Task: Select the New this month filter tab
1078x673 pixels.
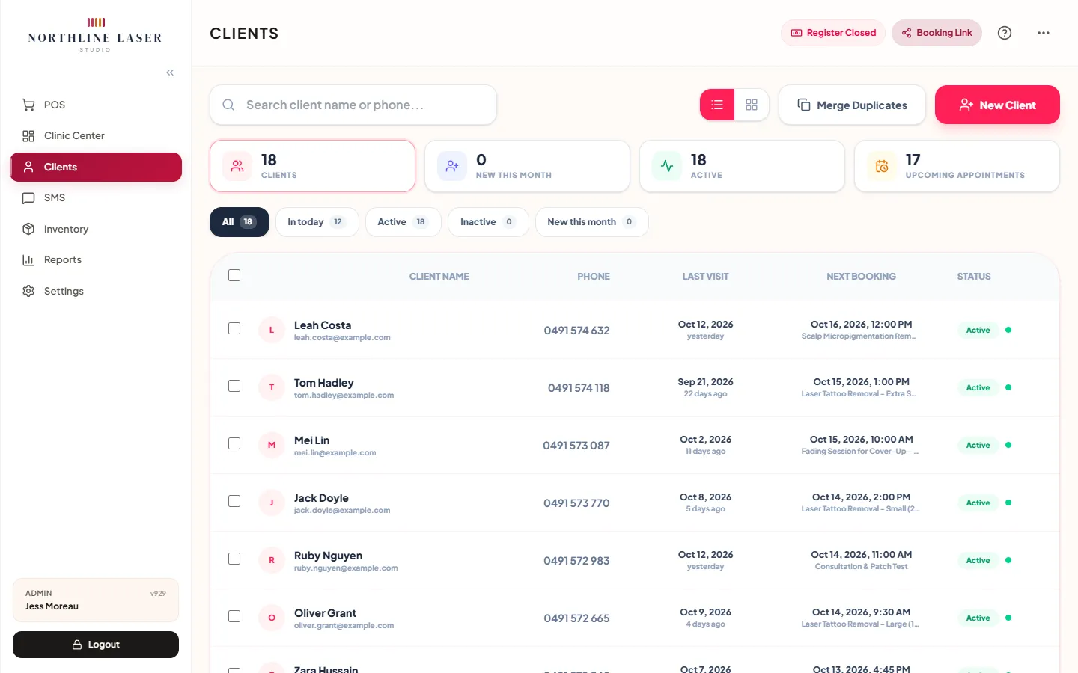Action: point(591,222)
